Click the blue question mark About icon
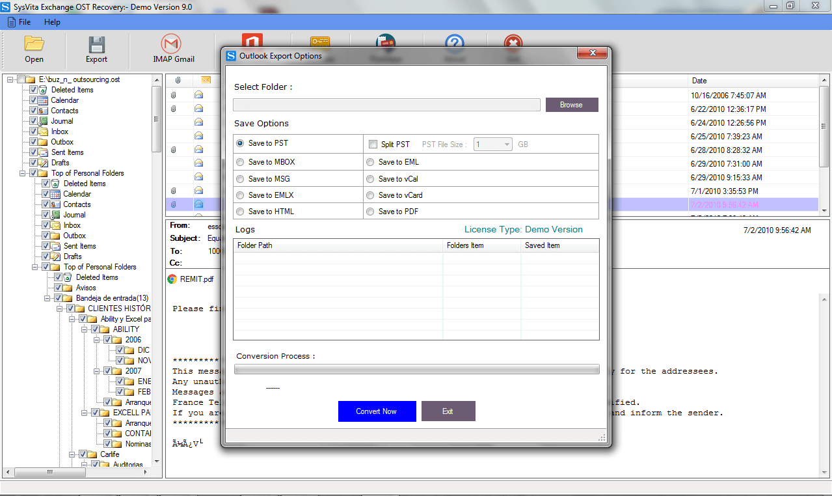832x496 pixels. 454,42
